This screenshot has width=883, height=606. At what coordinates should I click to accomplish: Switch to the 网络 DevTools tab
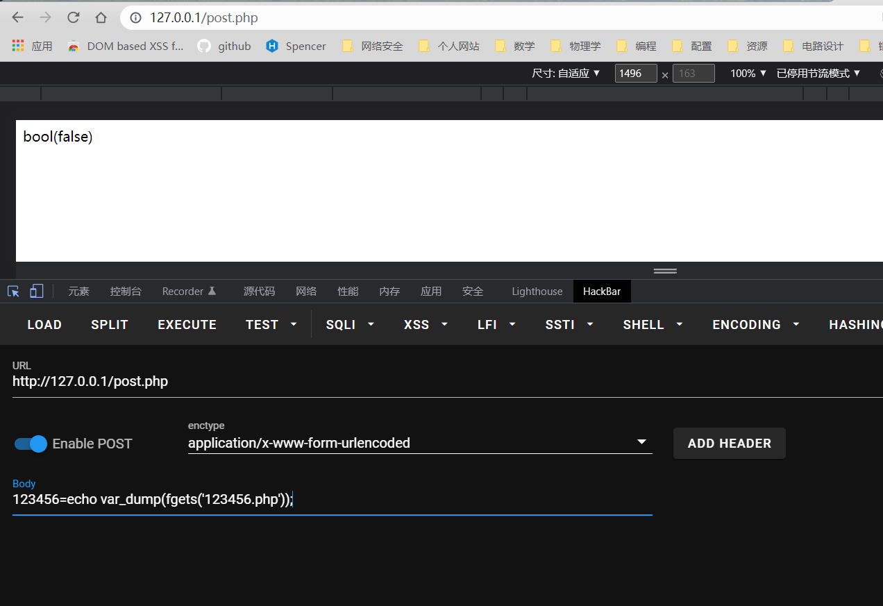point(306,292)
